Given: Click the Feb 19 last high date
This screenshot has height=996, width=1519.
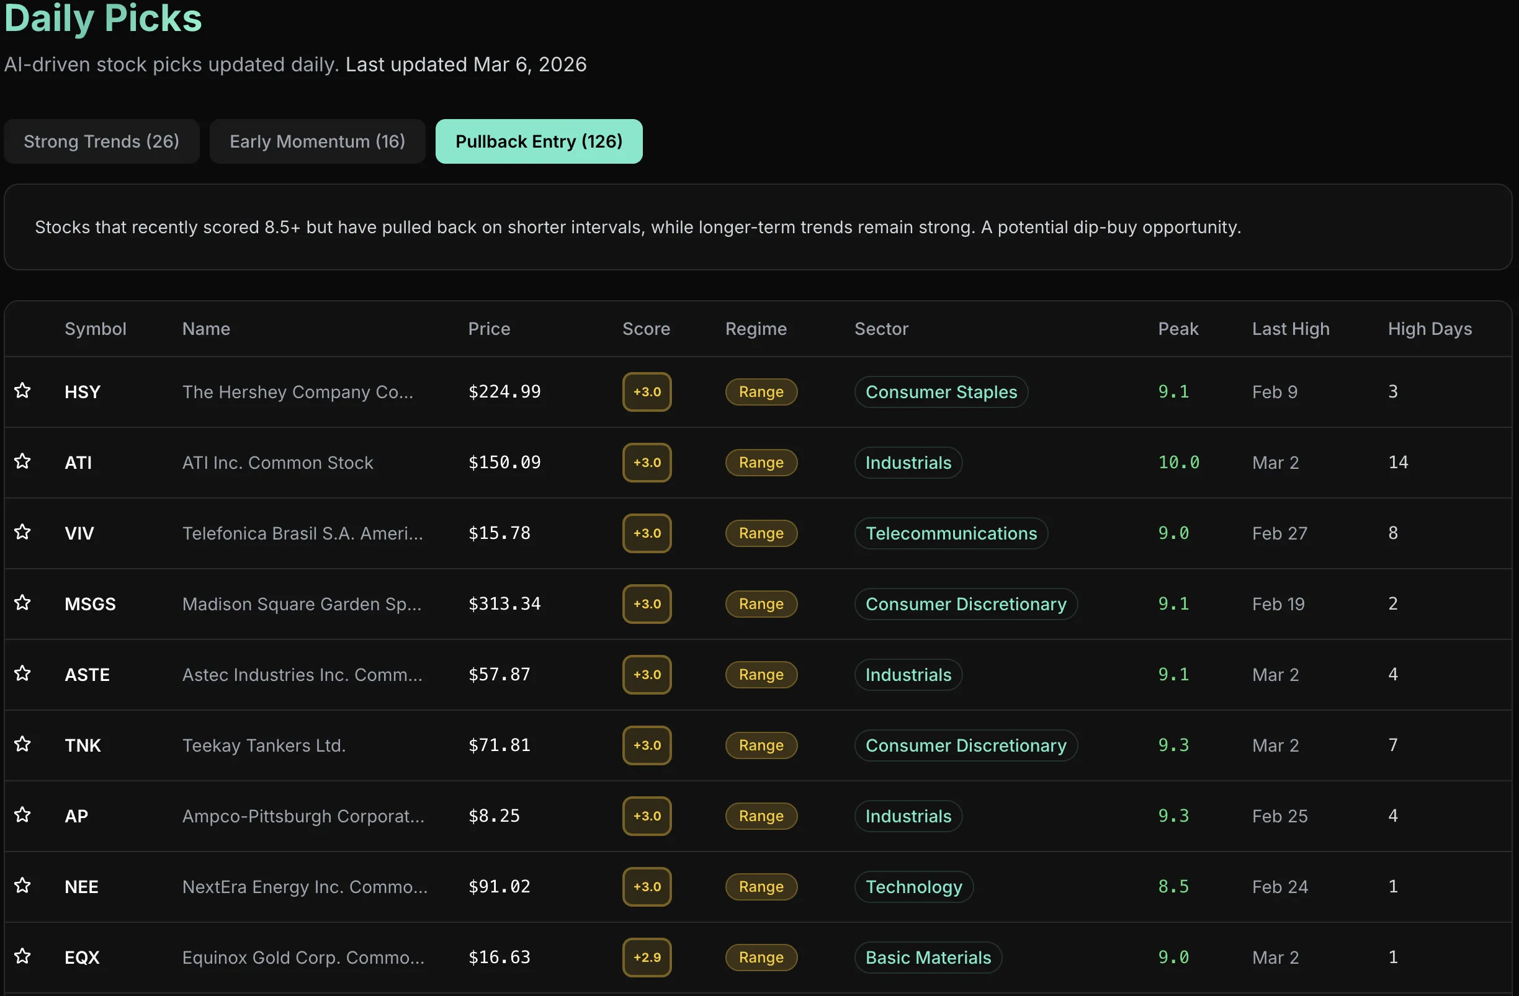Looking at the screenshot, I should click(x=1278, y=604).
